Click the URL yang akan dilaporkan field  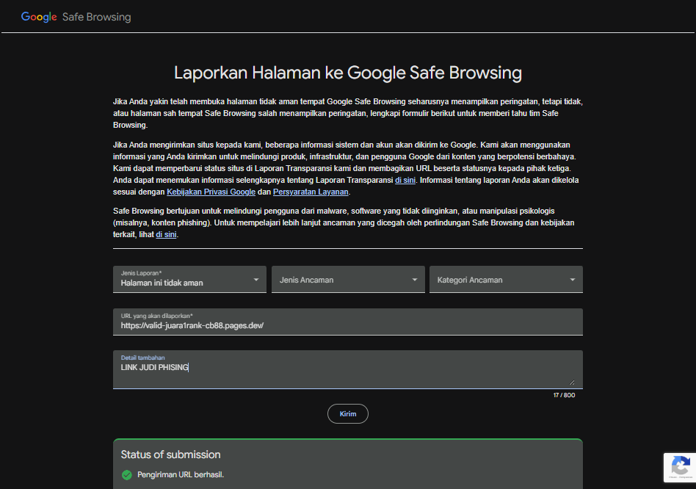[348, 322]
